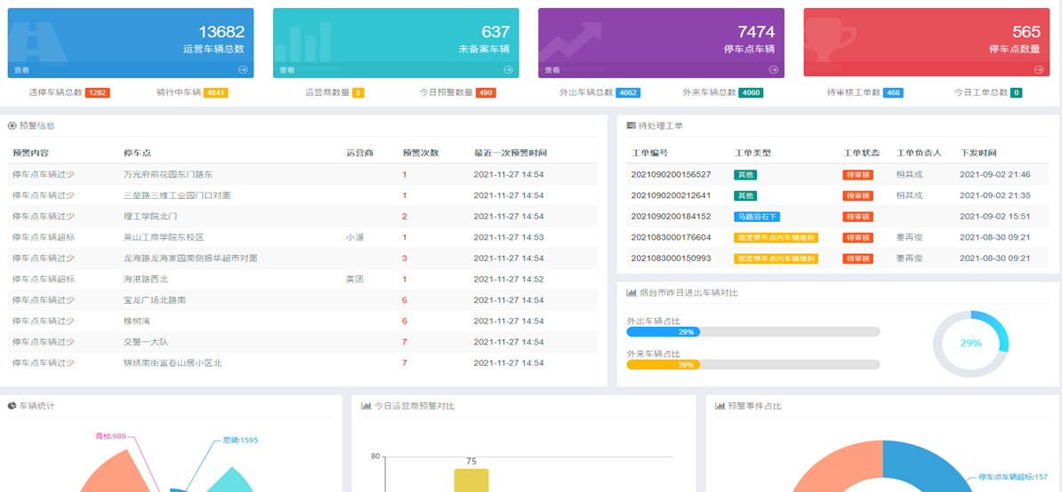The image size is (1062, 492).
Task: Click the 1282 违停车辆总数 badge
Action: tap(98, 92)
